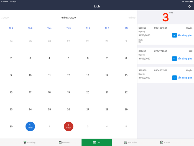
Task: Tap customer name Hải
Action: pos(191,51)
